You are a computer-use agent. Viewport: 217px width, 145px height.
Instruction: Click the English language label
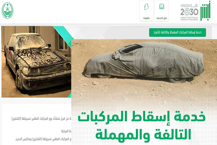pyautogui.click(x=146, y=18)
